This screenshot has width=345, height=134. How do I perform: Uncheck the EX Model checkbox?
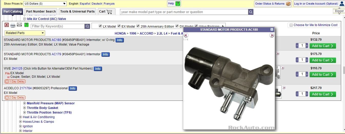pos(119,26)
